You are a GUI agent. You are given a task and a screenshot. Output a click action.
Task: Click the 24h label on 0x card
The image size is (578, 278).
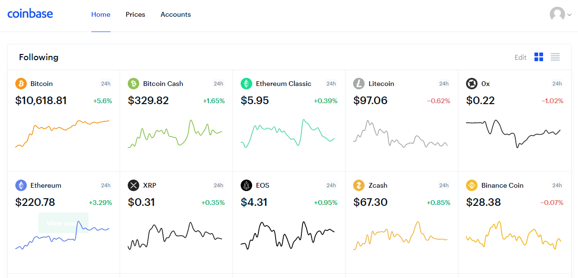coord(557,84)
